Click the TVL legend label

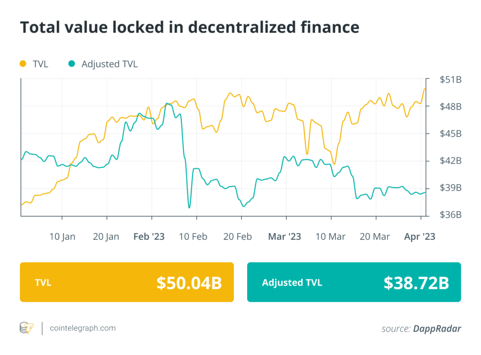40,64
